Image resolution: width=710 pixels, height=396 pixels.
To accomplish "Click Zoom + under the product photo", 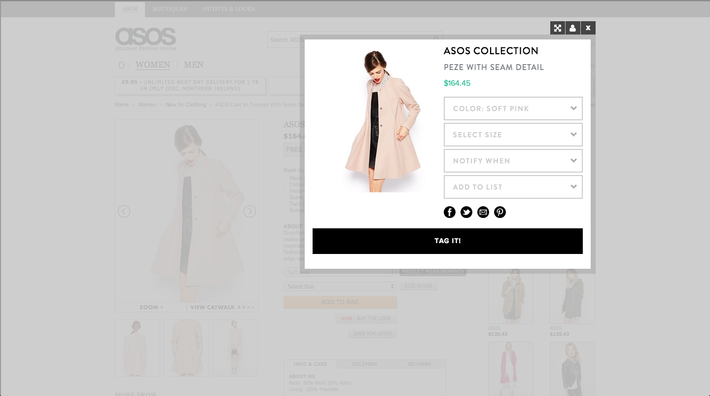I will pos(151,307).
